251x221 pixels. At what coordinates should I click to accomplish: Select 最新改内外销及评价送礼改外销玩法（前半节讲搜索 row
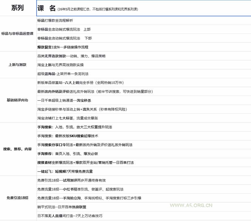(x=144, y=91)
